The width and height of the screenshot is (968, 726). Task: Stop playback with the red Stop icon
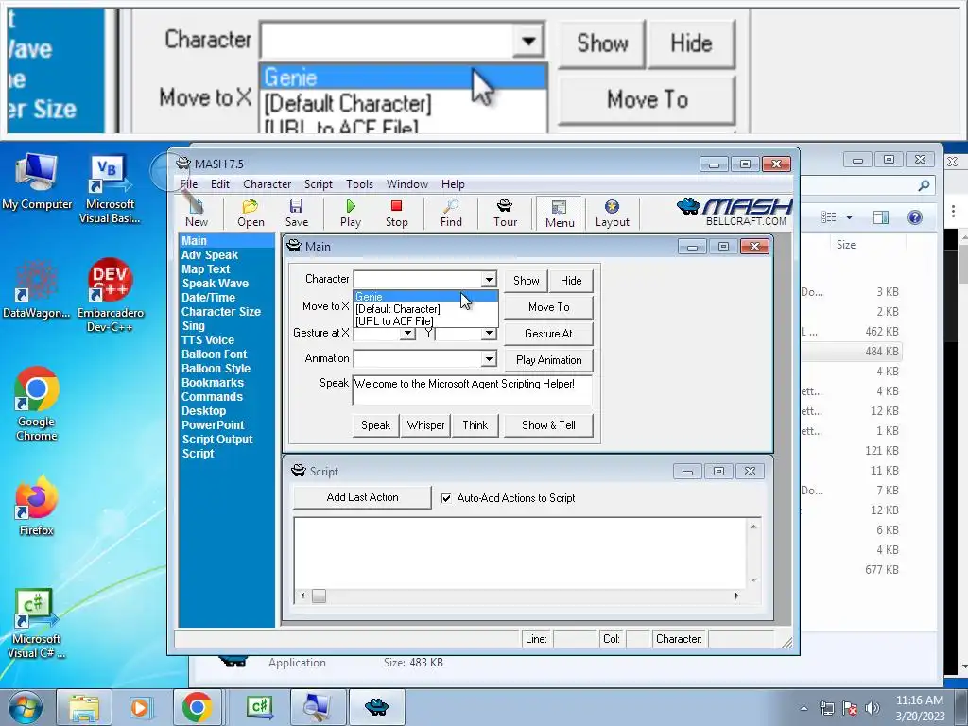(x=396, y=213)
